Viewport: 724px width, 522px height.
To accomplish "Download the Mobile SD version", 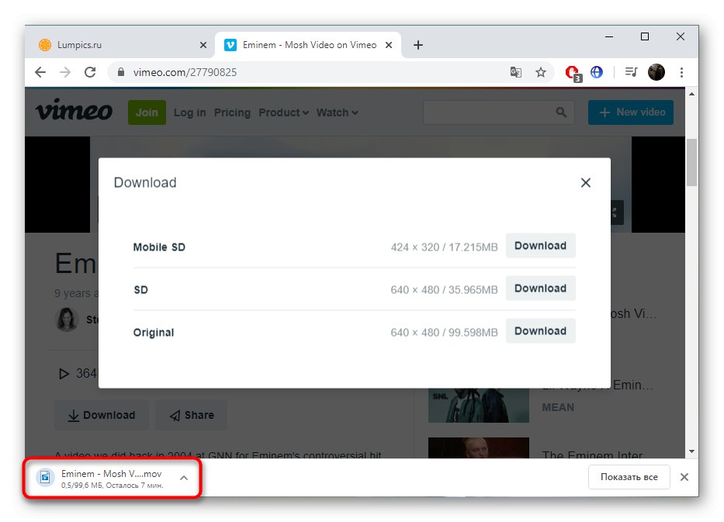I will pos(541,246).
